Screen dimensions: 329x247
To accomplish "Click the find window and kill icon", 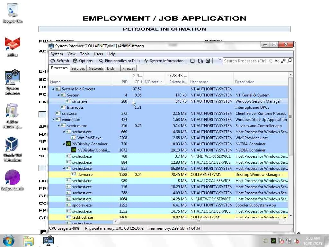I will [x=208, y=61].
